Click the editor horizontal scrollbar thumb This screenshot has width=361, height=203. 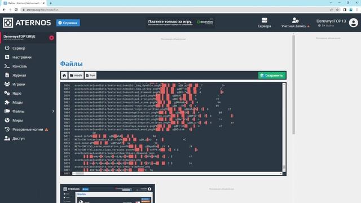point(80,173)
